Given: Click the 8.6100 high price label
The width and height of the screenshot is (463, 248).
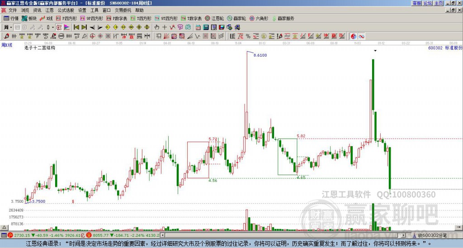Looking at the screenshot, I should [260, 55].
